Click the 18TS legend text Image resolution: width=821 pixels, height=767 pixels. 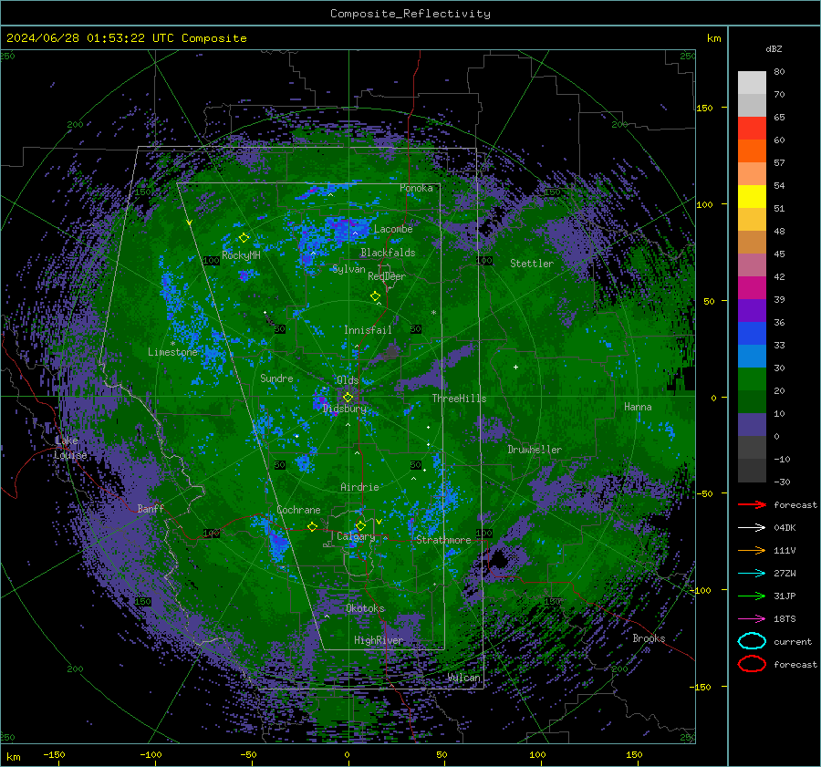tap(785, 619)
